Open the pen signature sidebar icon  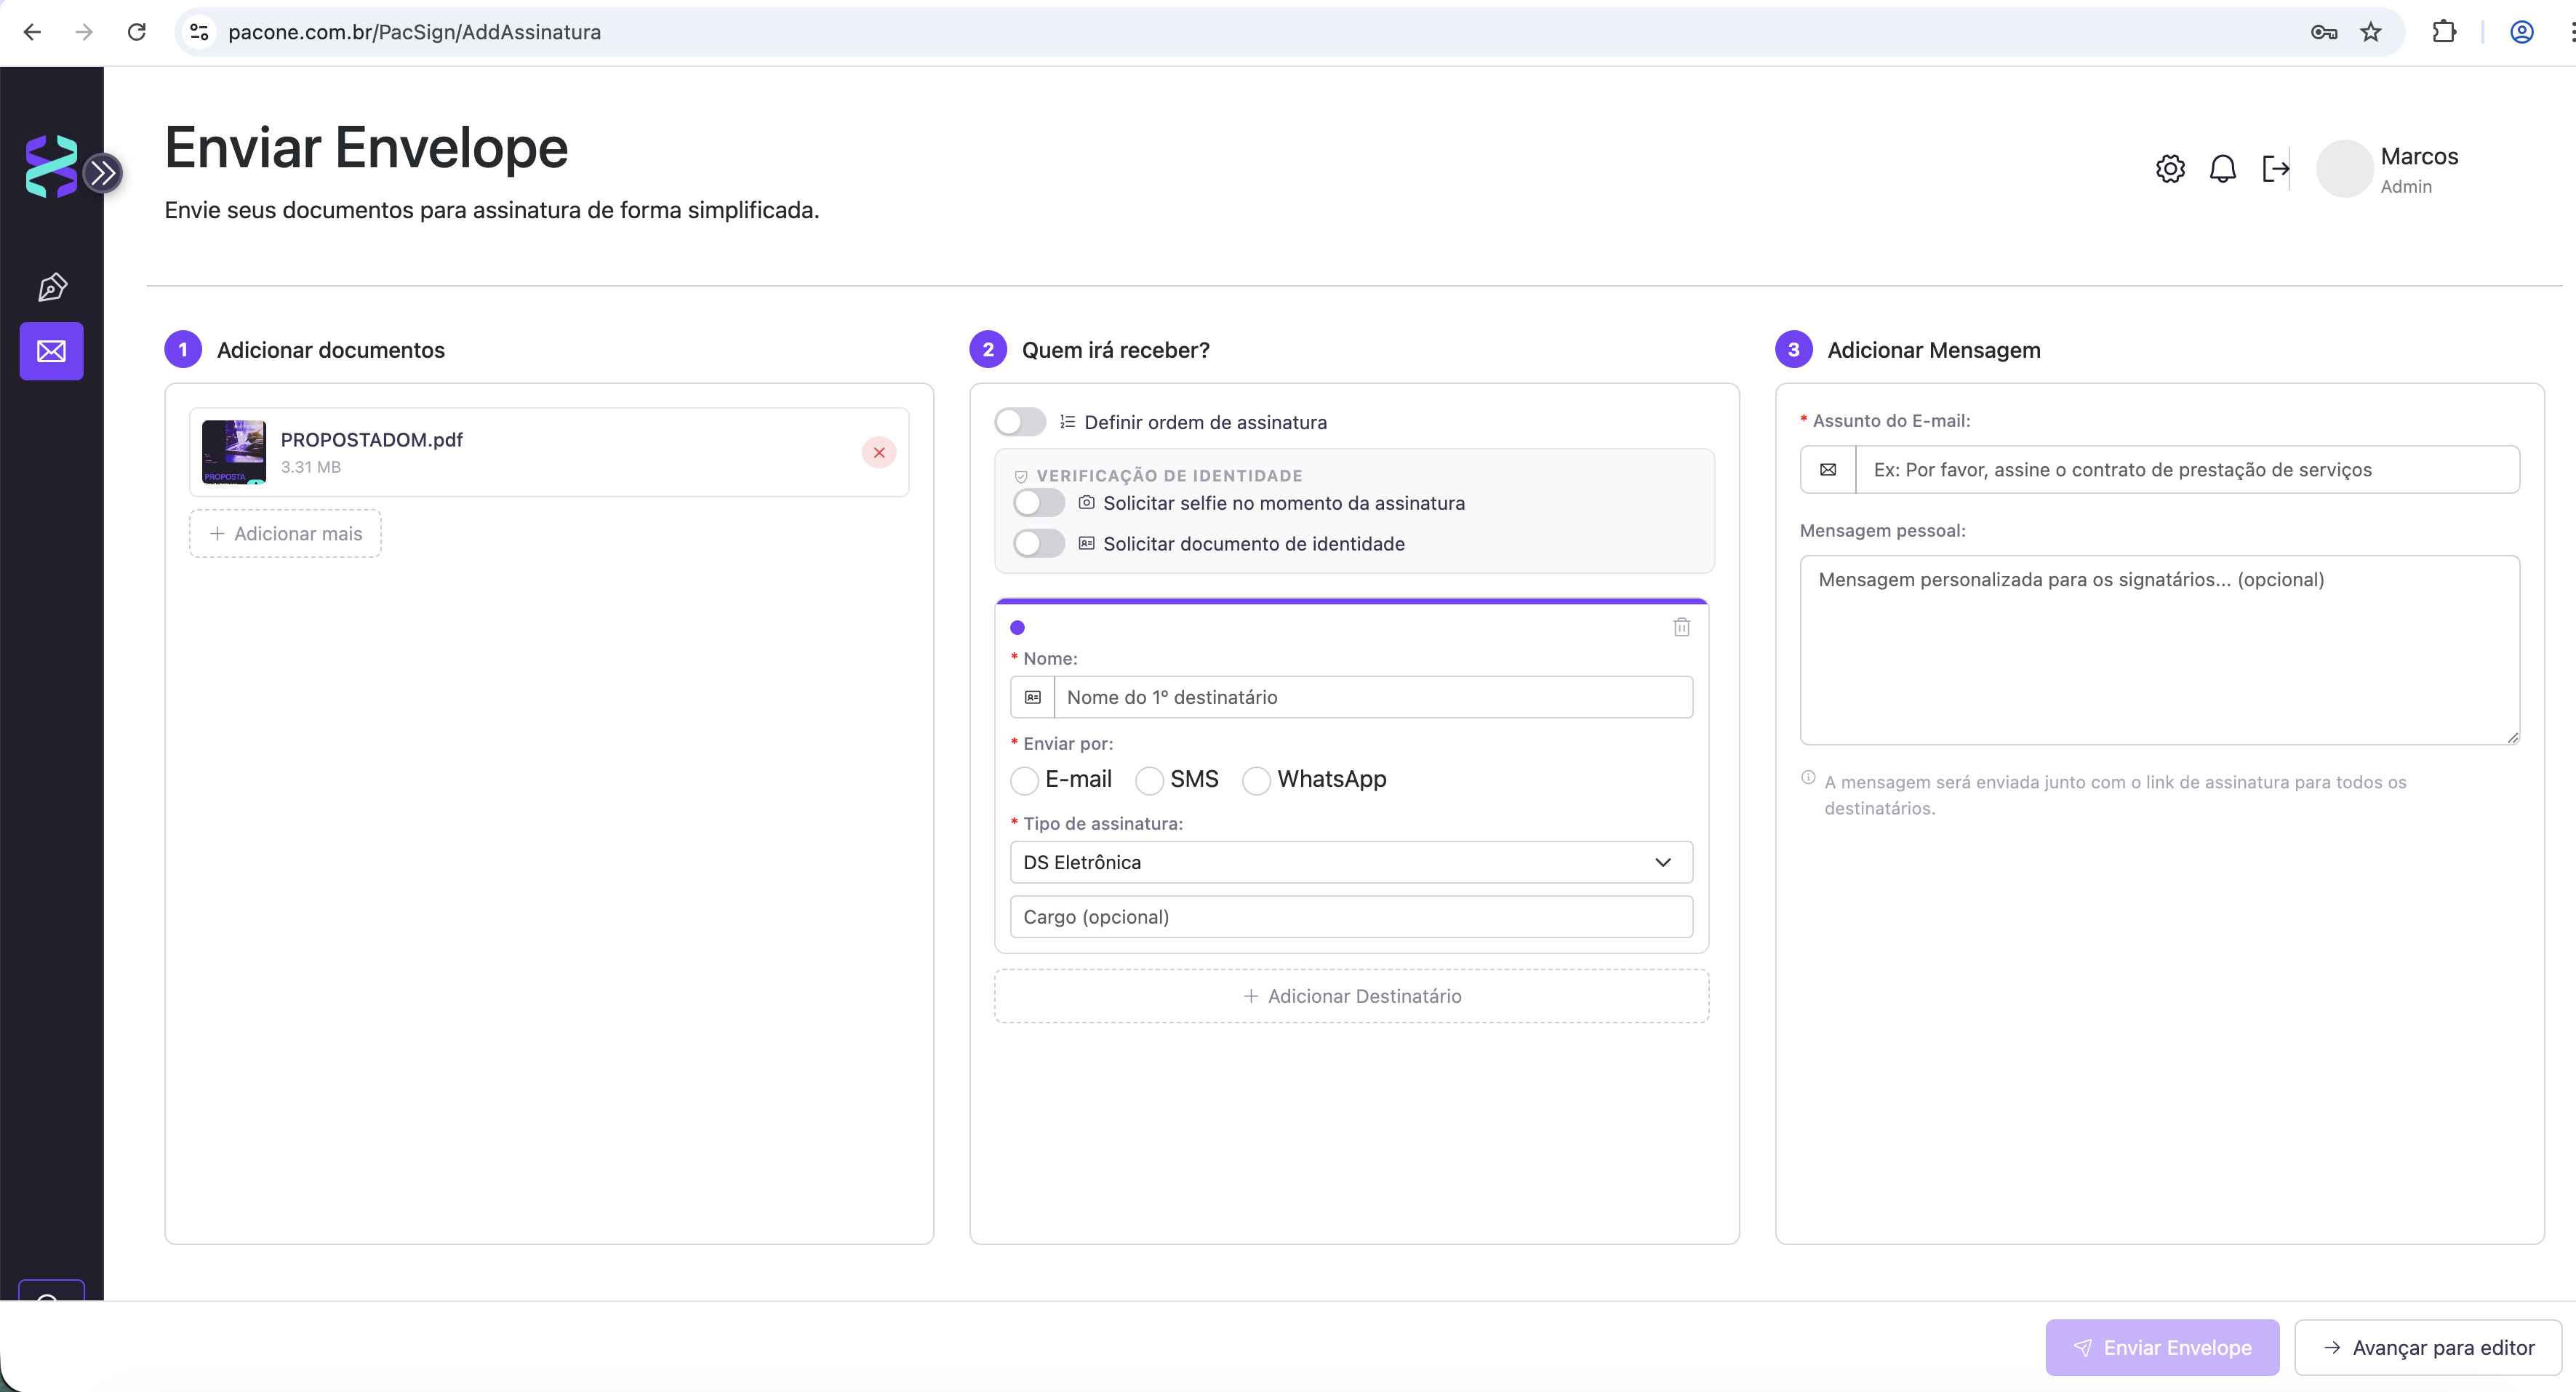click(x=52, y=288)
